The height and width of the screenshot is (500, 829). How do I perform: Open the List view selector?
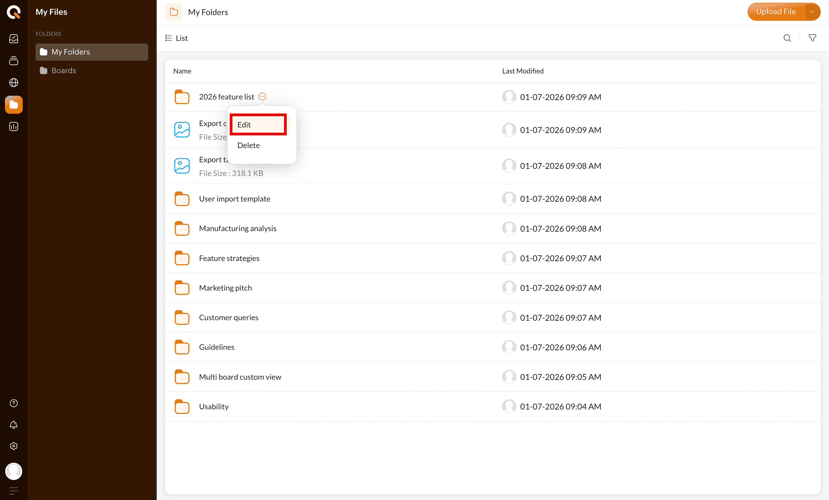coord(177,38)
